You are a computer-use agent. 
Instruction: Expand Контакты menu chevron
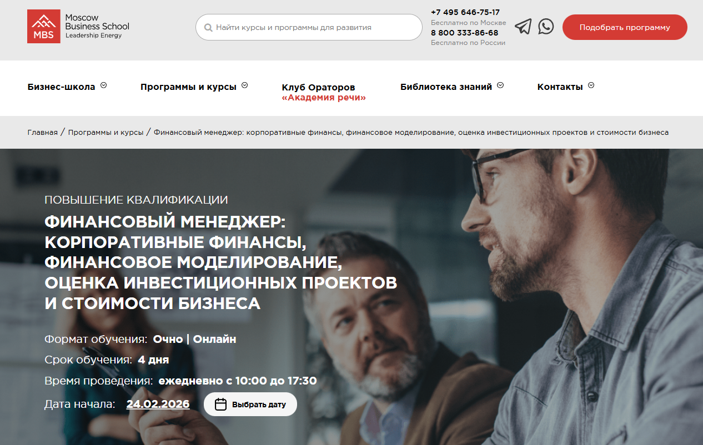591,85
